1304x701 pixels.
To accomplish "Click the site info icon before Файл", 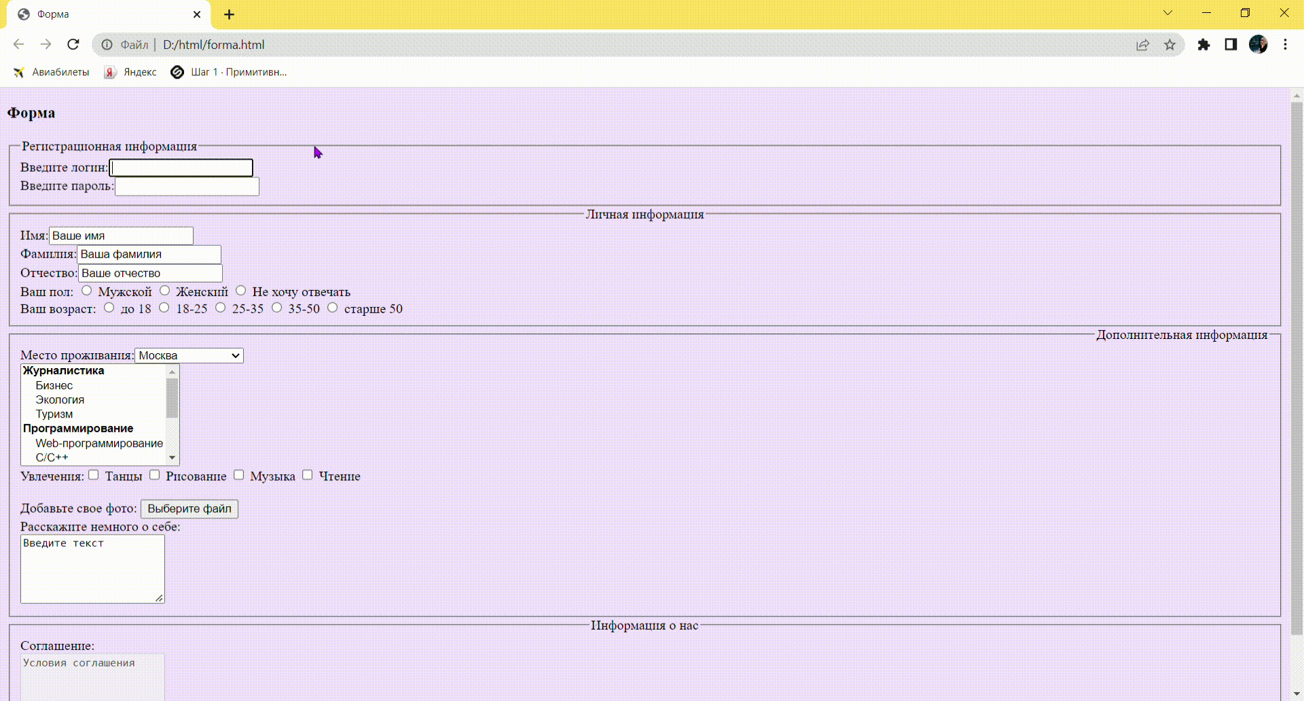I will (107, 45).
